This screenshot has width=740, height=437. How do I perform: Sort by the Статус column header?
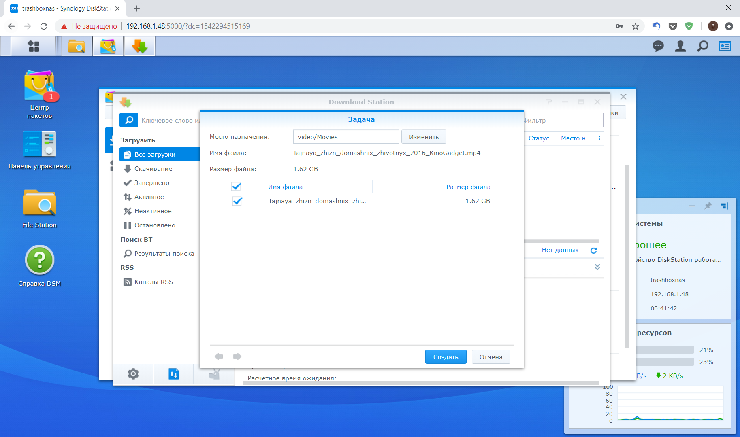click(x=540, y=138)
